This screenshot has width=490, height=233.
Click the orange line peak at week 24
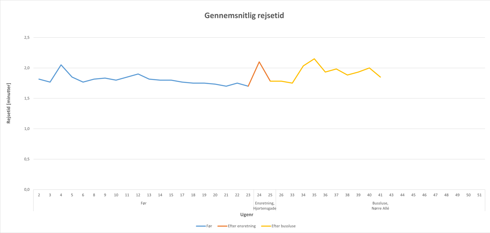(x=259, y=62)
